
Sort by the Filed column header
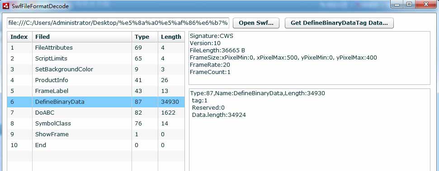(x=82, y=37)
